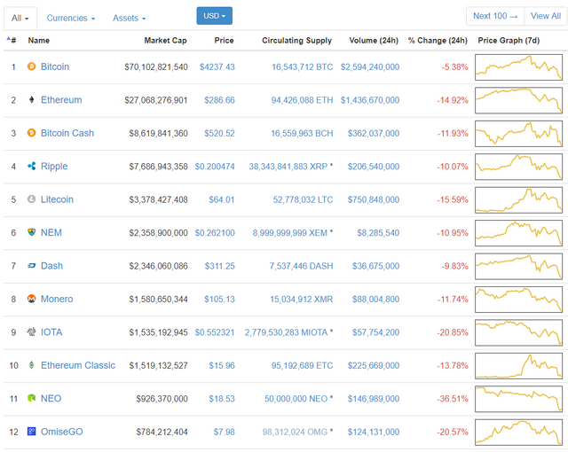Image resolution: width=568 pixels, height=452 pixels.
Task: Click the NEM logo icon
Action: pyautogui.click(x=32, y=232)
